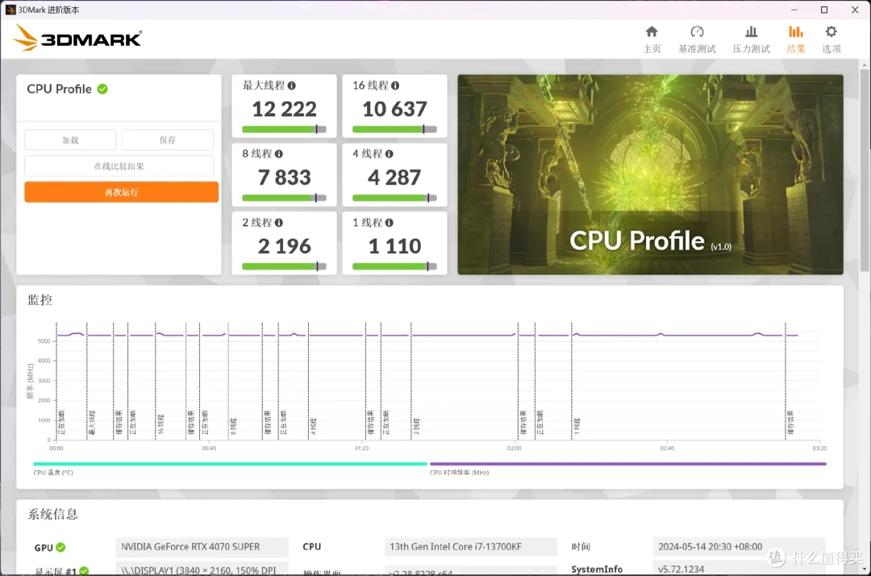Open the 压力测试 stress test icon
Viewport: 871px width, 576px height.
(x=751, y=32)
